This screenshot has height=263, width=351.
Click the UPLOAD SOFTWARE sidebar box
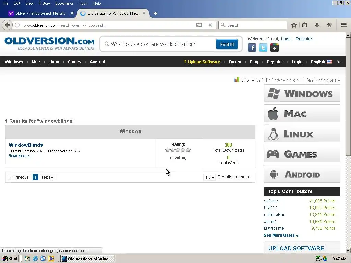tap(302, 248)
